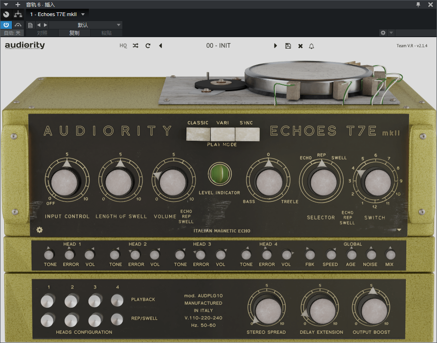Add insert with the plus icon
Image resolution: width=437 pixels, height=343 pixels.
point(18,5)
